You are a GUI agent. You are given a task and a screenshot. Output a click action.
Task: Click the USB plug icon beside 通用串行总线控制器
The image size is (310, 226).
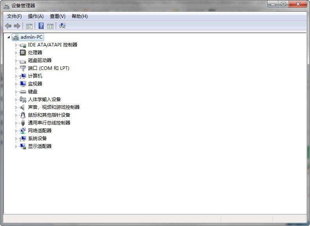pos(23,123)
